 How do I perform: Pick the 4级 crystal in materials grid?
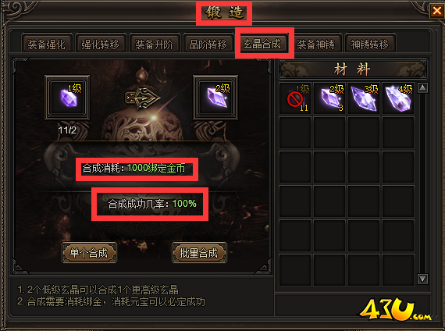398,98
